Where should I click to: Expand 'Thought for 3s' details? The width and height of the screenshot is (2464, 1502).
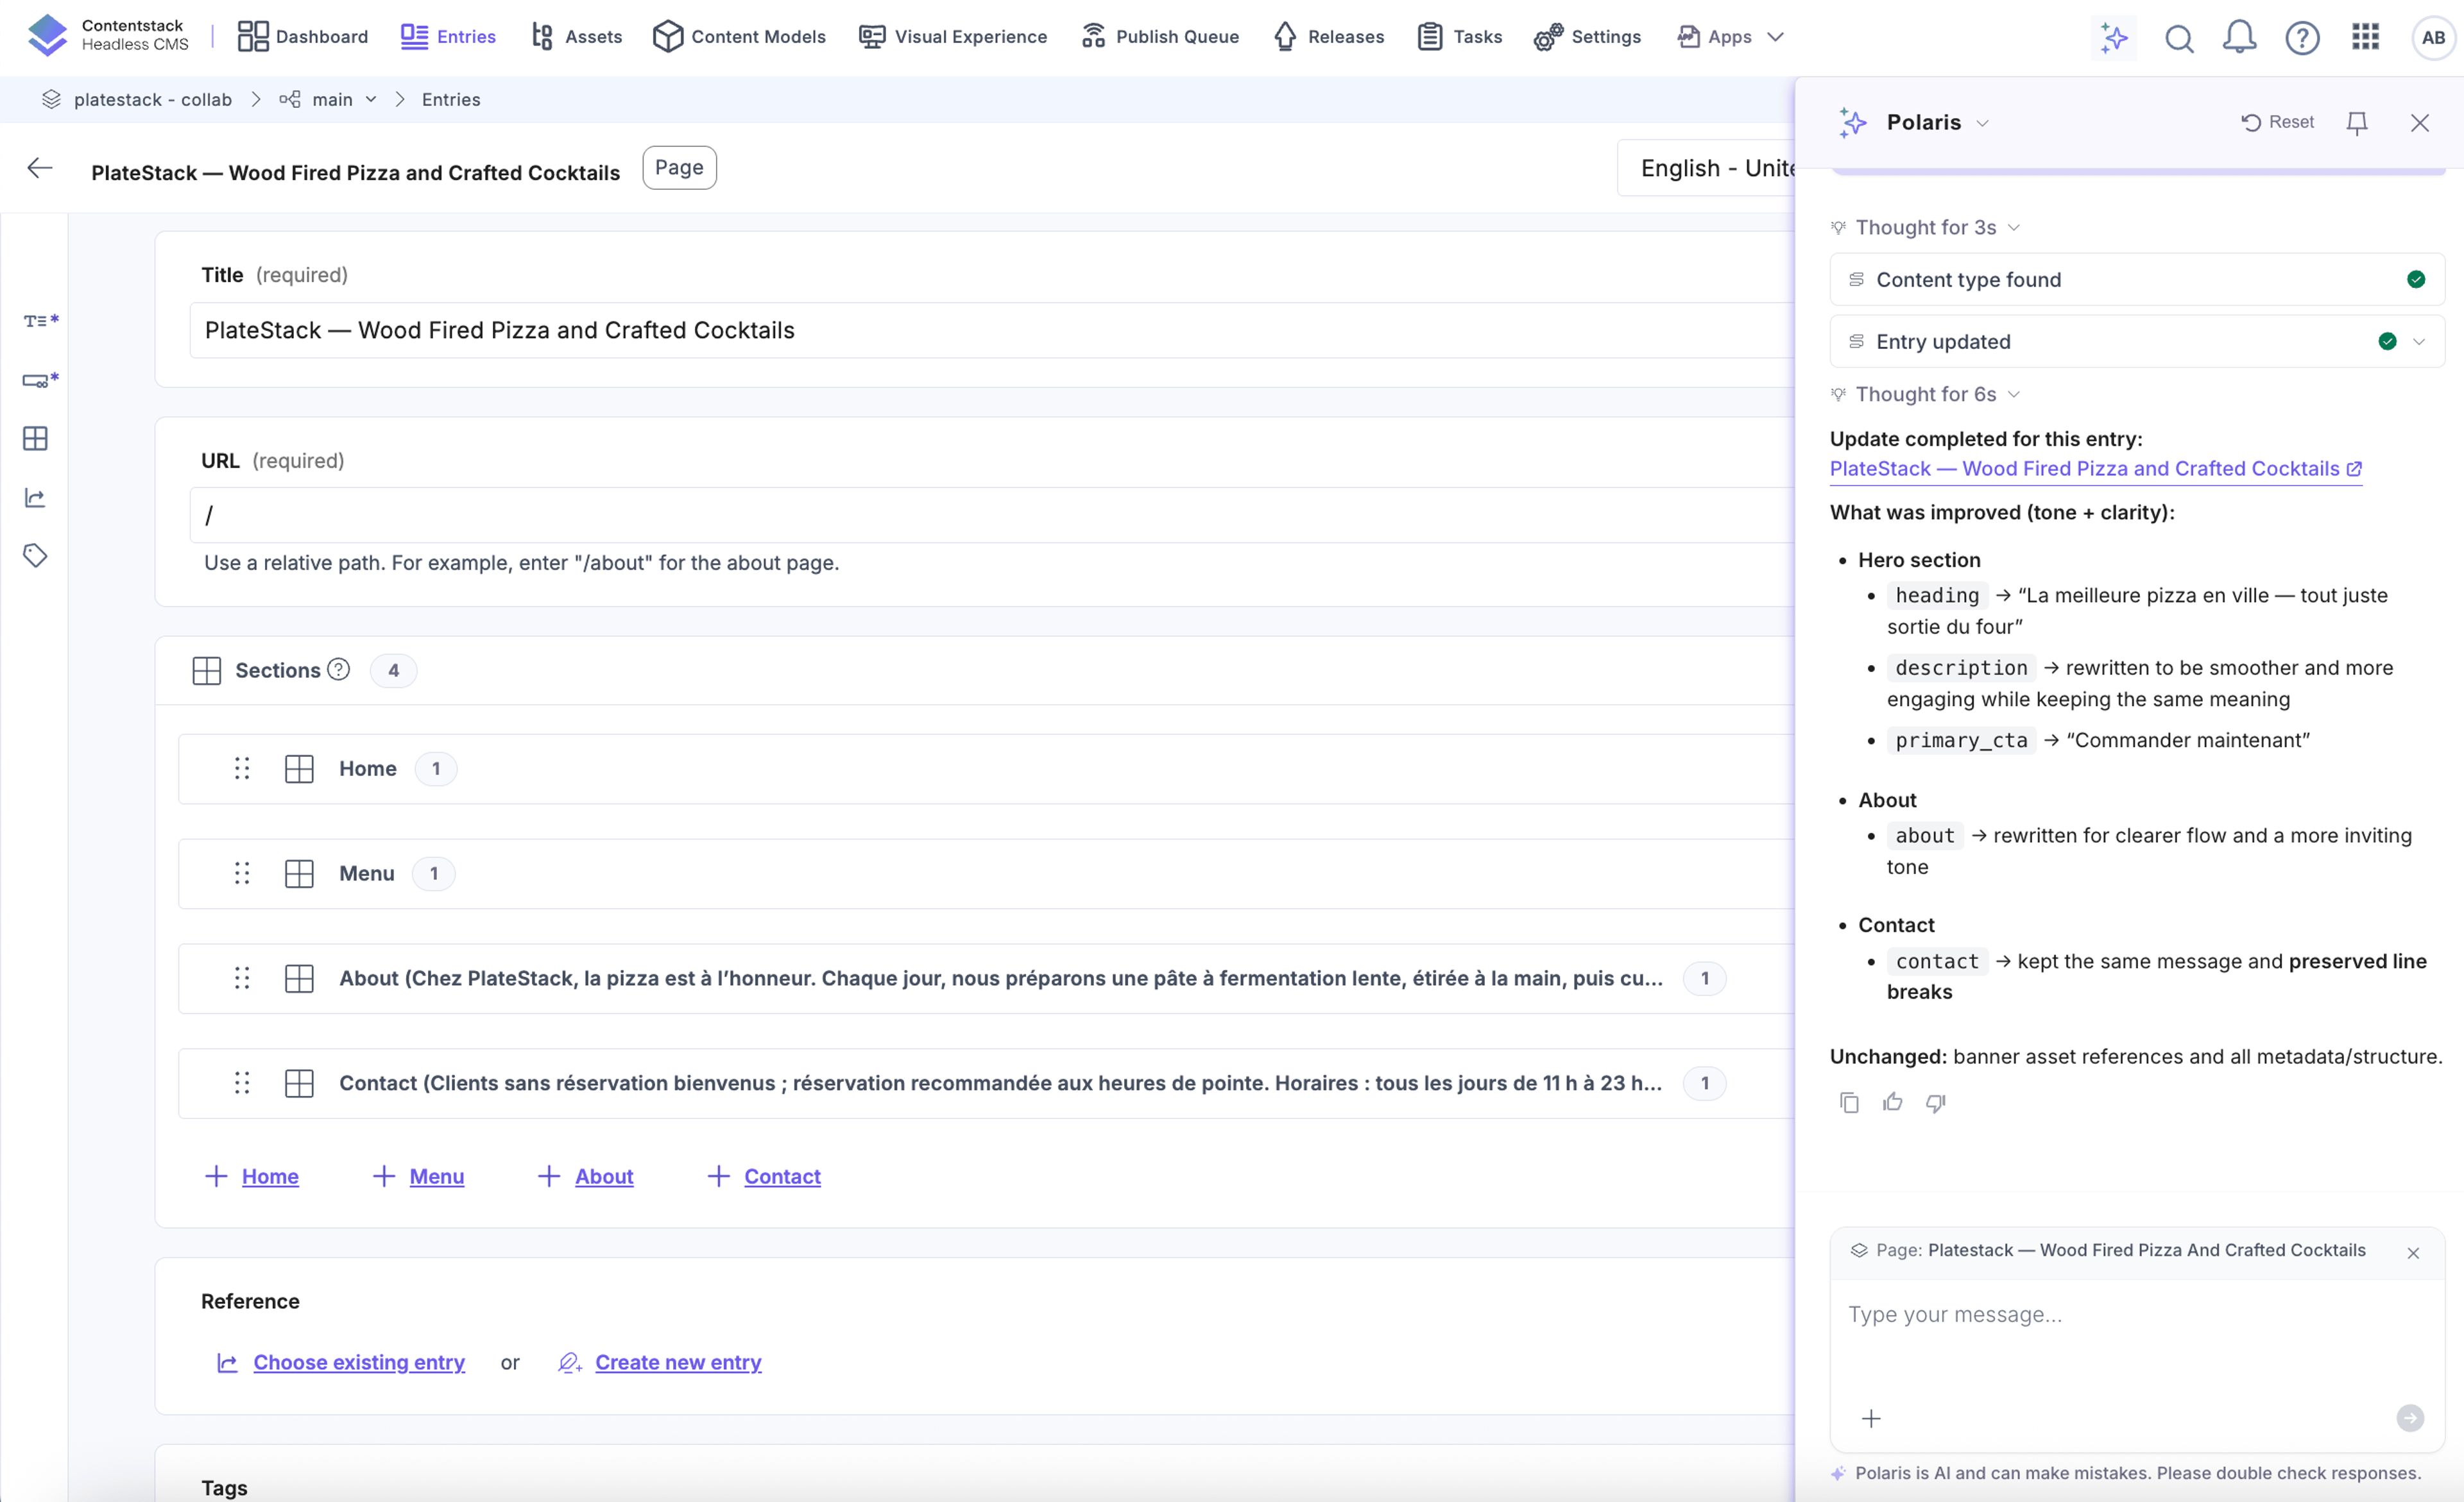tap(1925, 228)
